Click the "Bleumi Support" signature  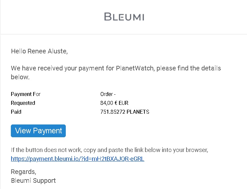point(33,181)
